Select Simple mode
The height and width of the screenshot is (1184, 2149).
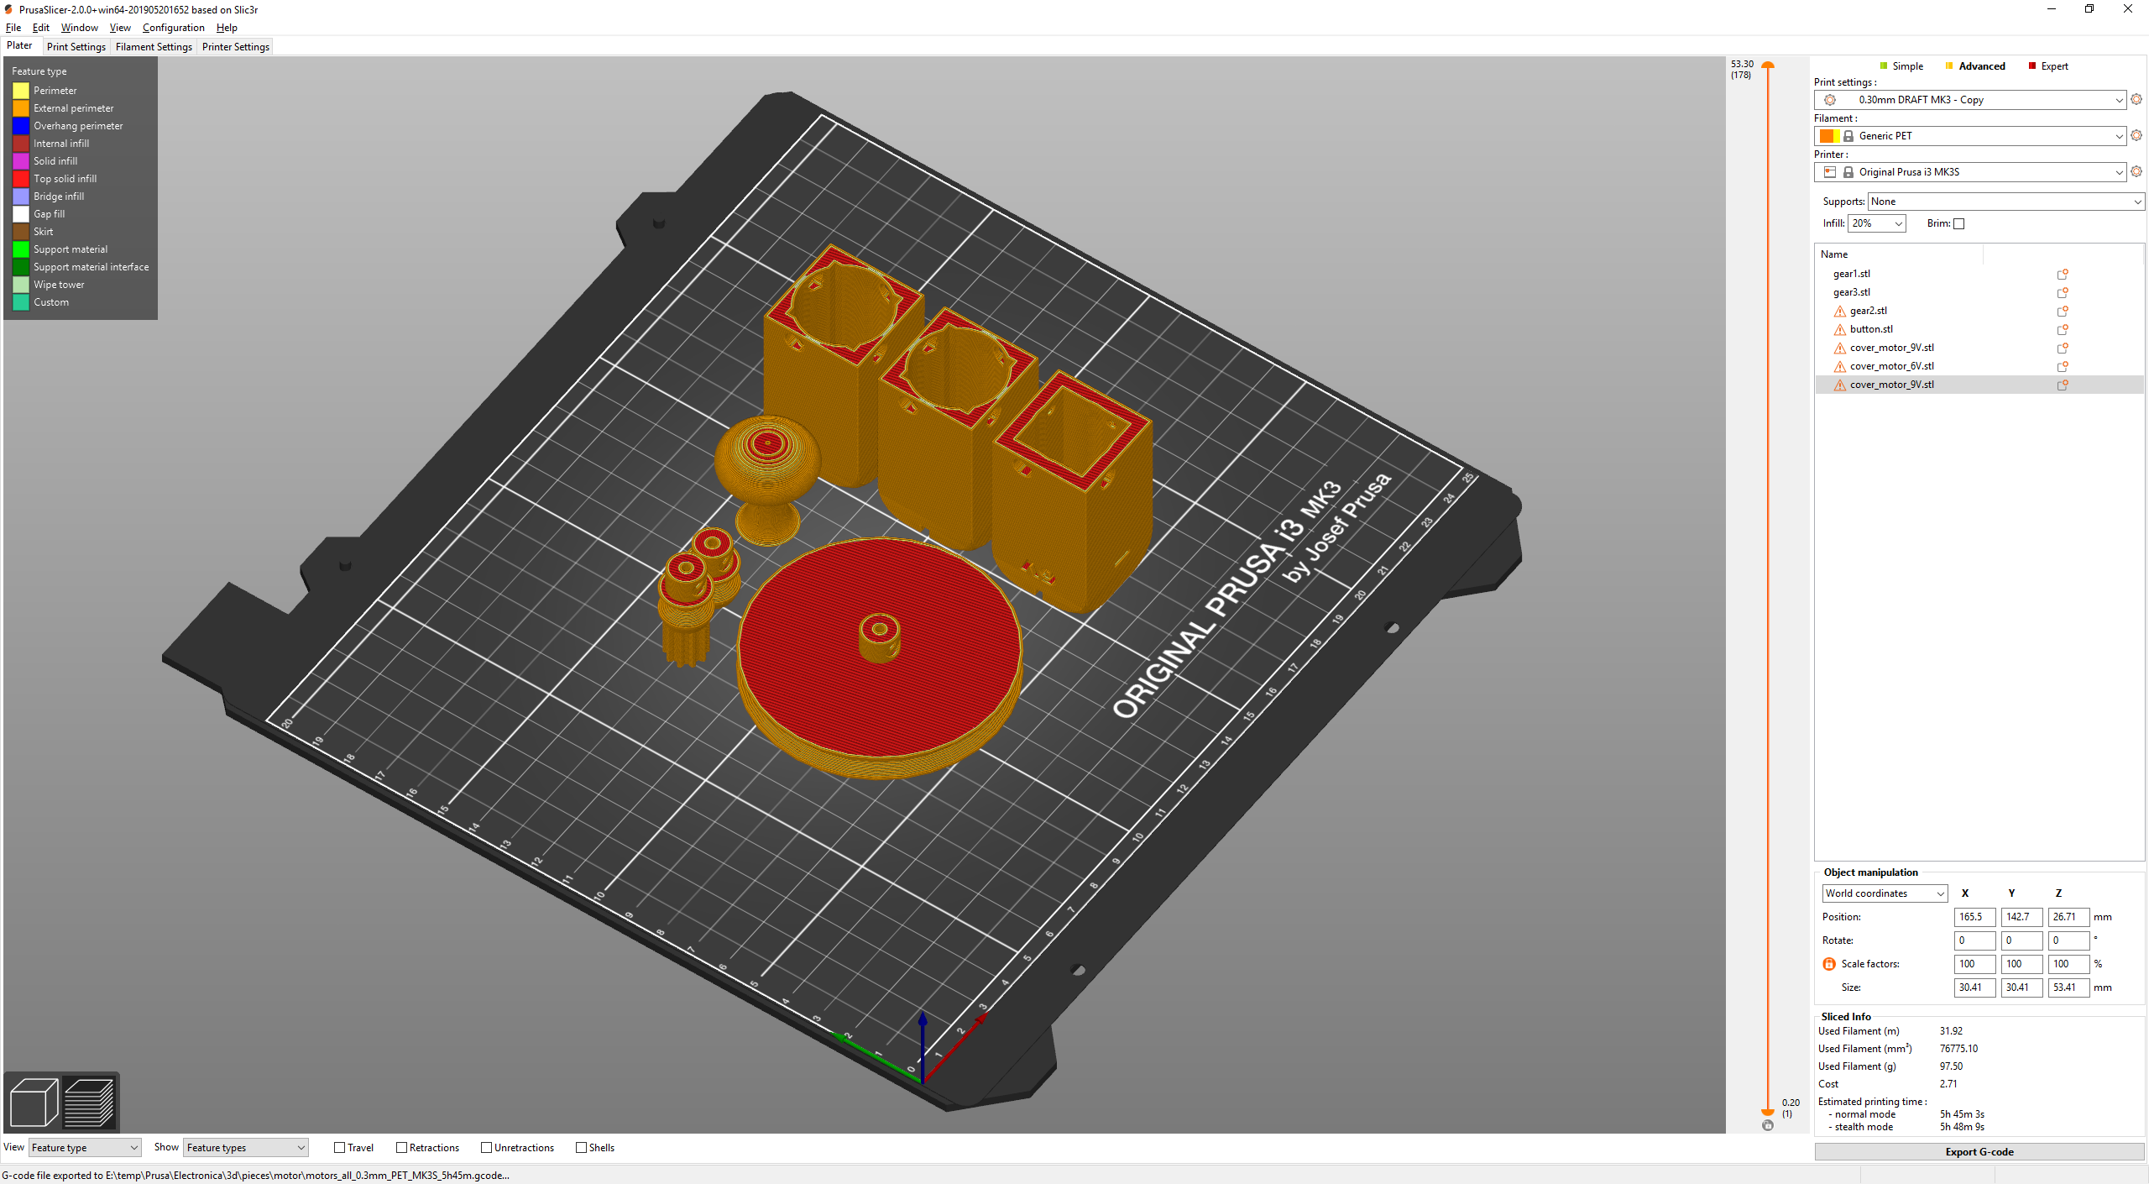[1902, 66]
